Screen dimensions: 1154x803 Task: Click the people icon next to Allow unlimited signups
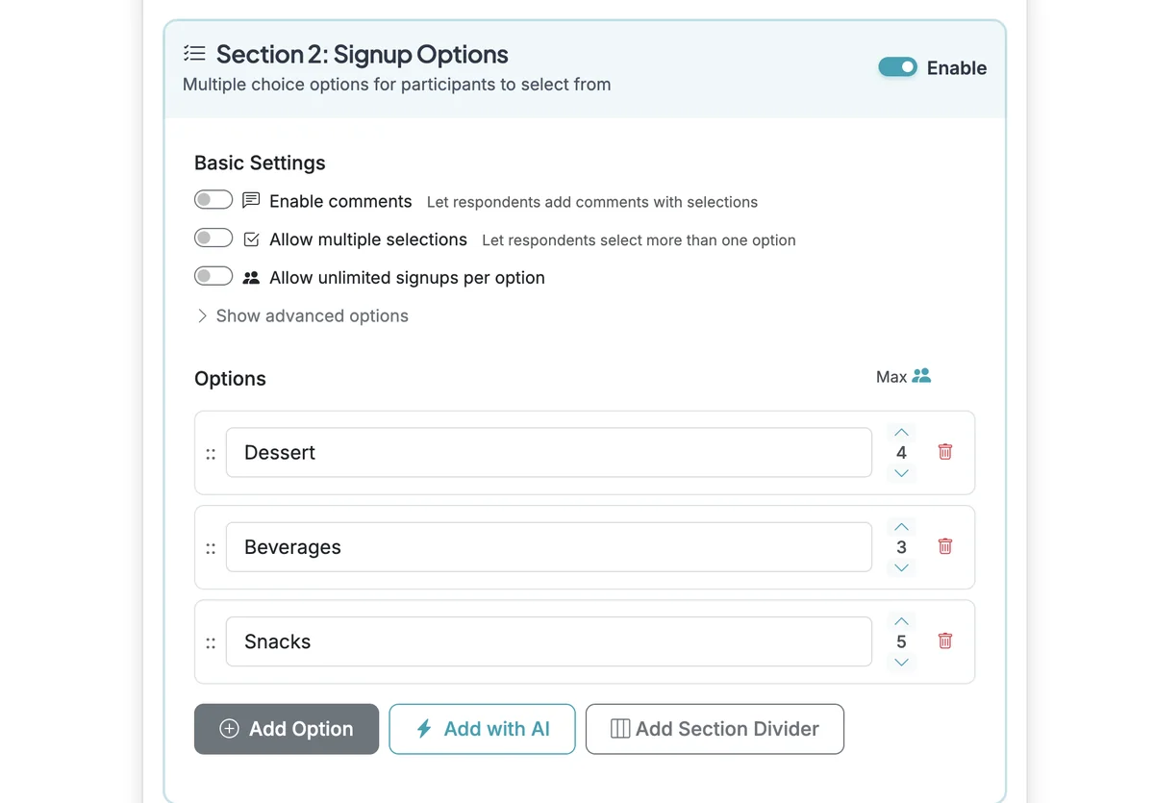coord(251,277)
